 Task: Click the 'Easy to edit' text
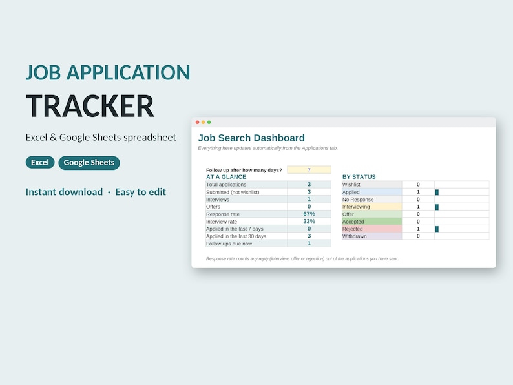141,192
